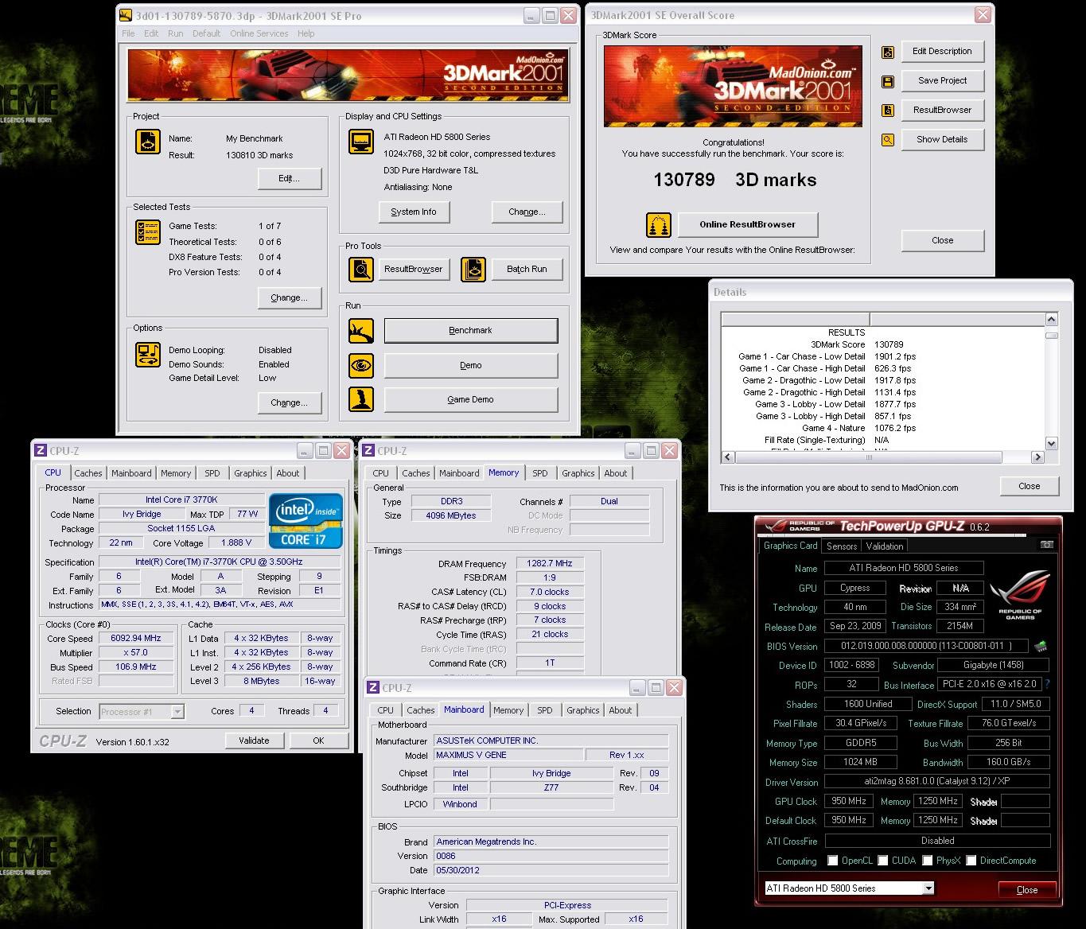This screenshot has height=929, width=1086.
Task: Click OK button in CPU-Z CPU window
Action: tap(318, 740)
